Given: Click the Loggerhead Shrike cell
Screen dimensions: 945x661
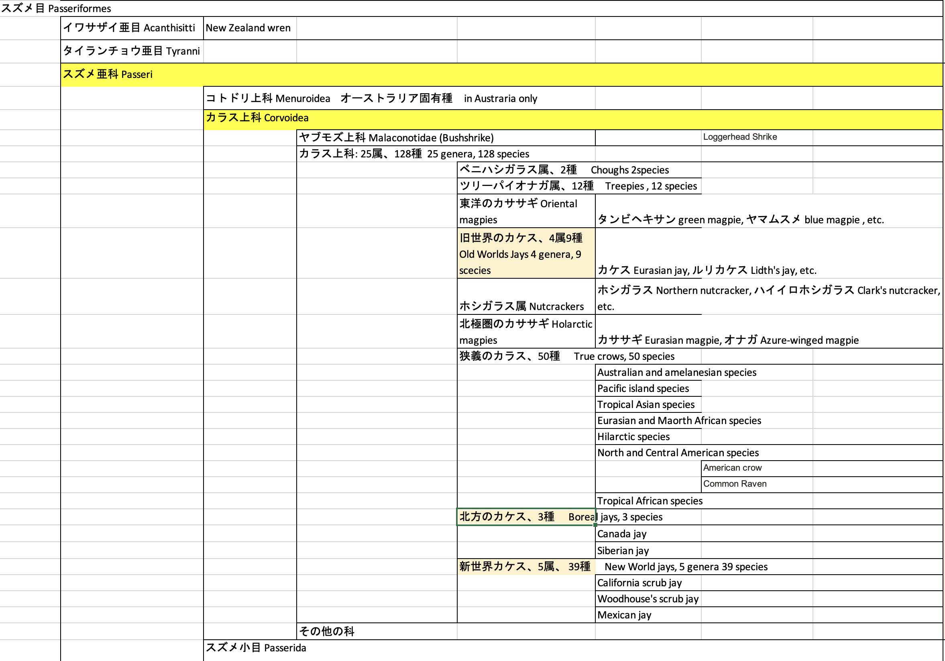Looking at the screenshot, I should (x=739, y=137).
